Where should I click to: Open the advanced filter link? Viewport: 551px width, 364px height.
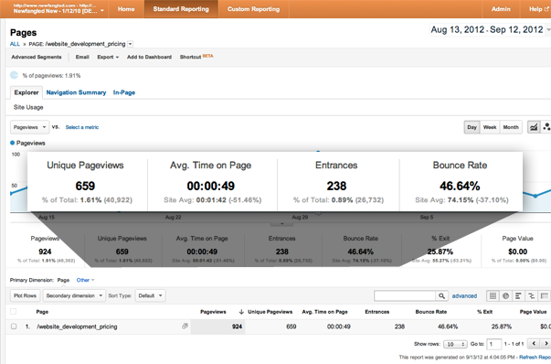click(x=464, y=295)
